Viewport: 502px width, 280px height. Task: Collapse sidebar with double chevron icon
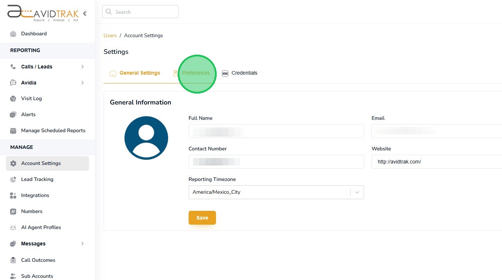tap(85, 13)
